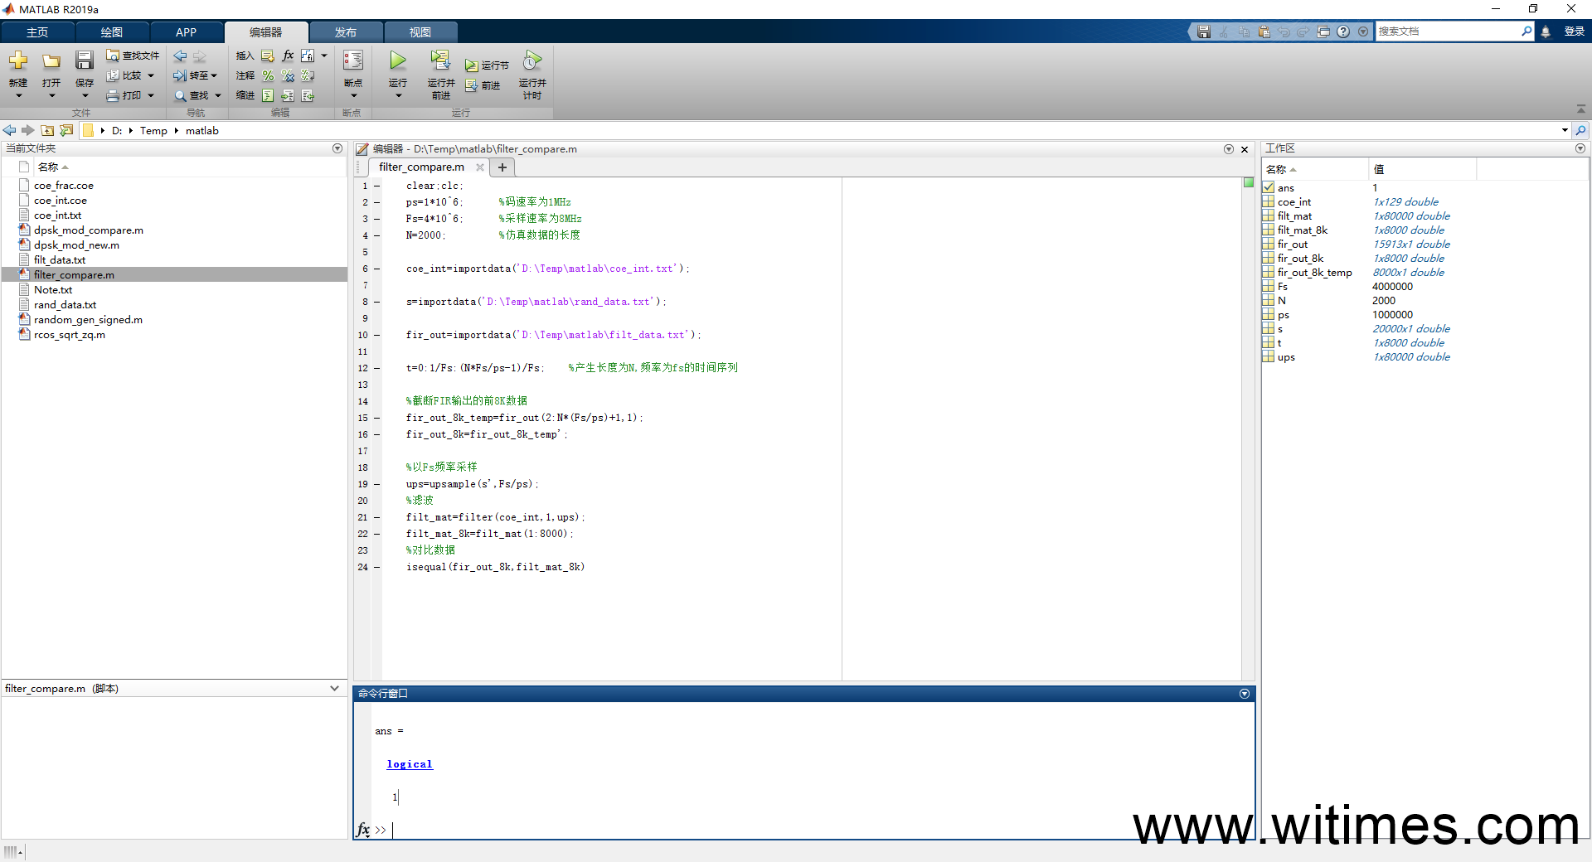
Task: Switch to the 发布 (Publish) tab
Action: [346, 32]
